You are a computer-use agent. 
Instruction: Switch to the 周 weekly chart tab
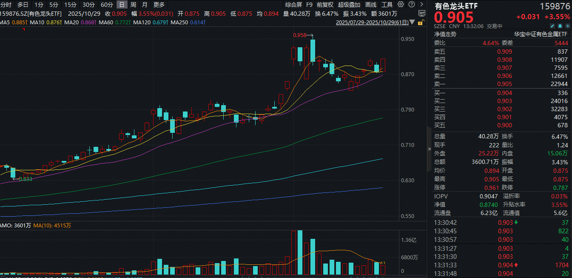point(132,5)
